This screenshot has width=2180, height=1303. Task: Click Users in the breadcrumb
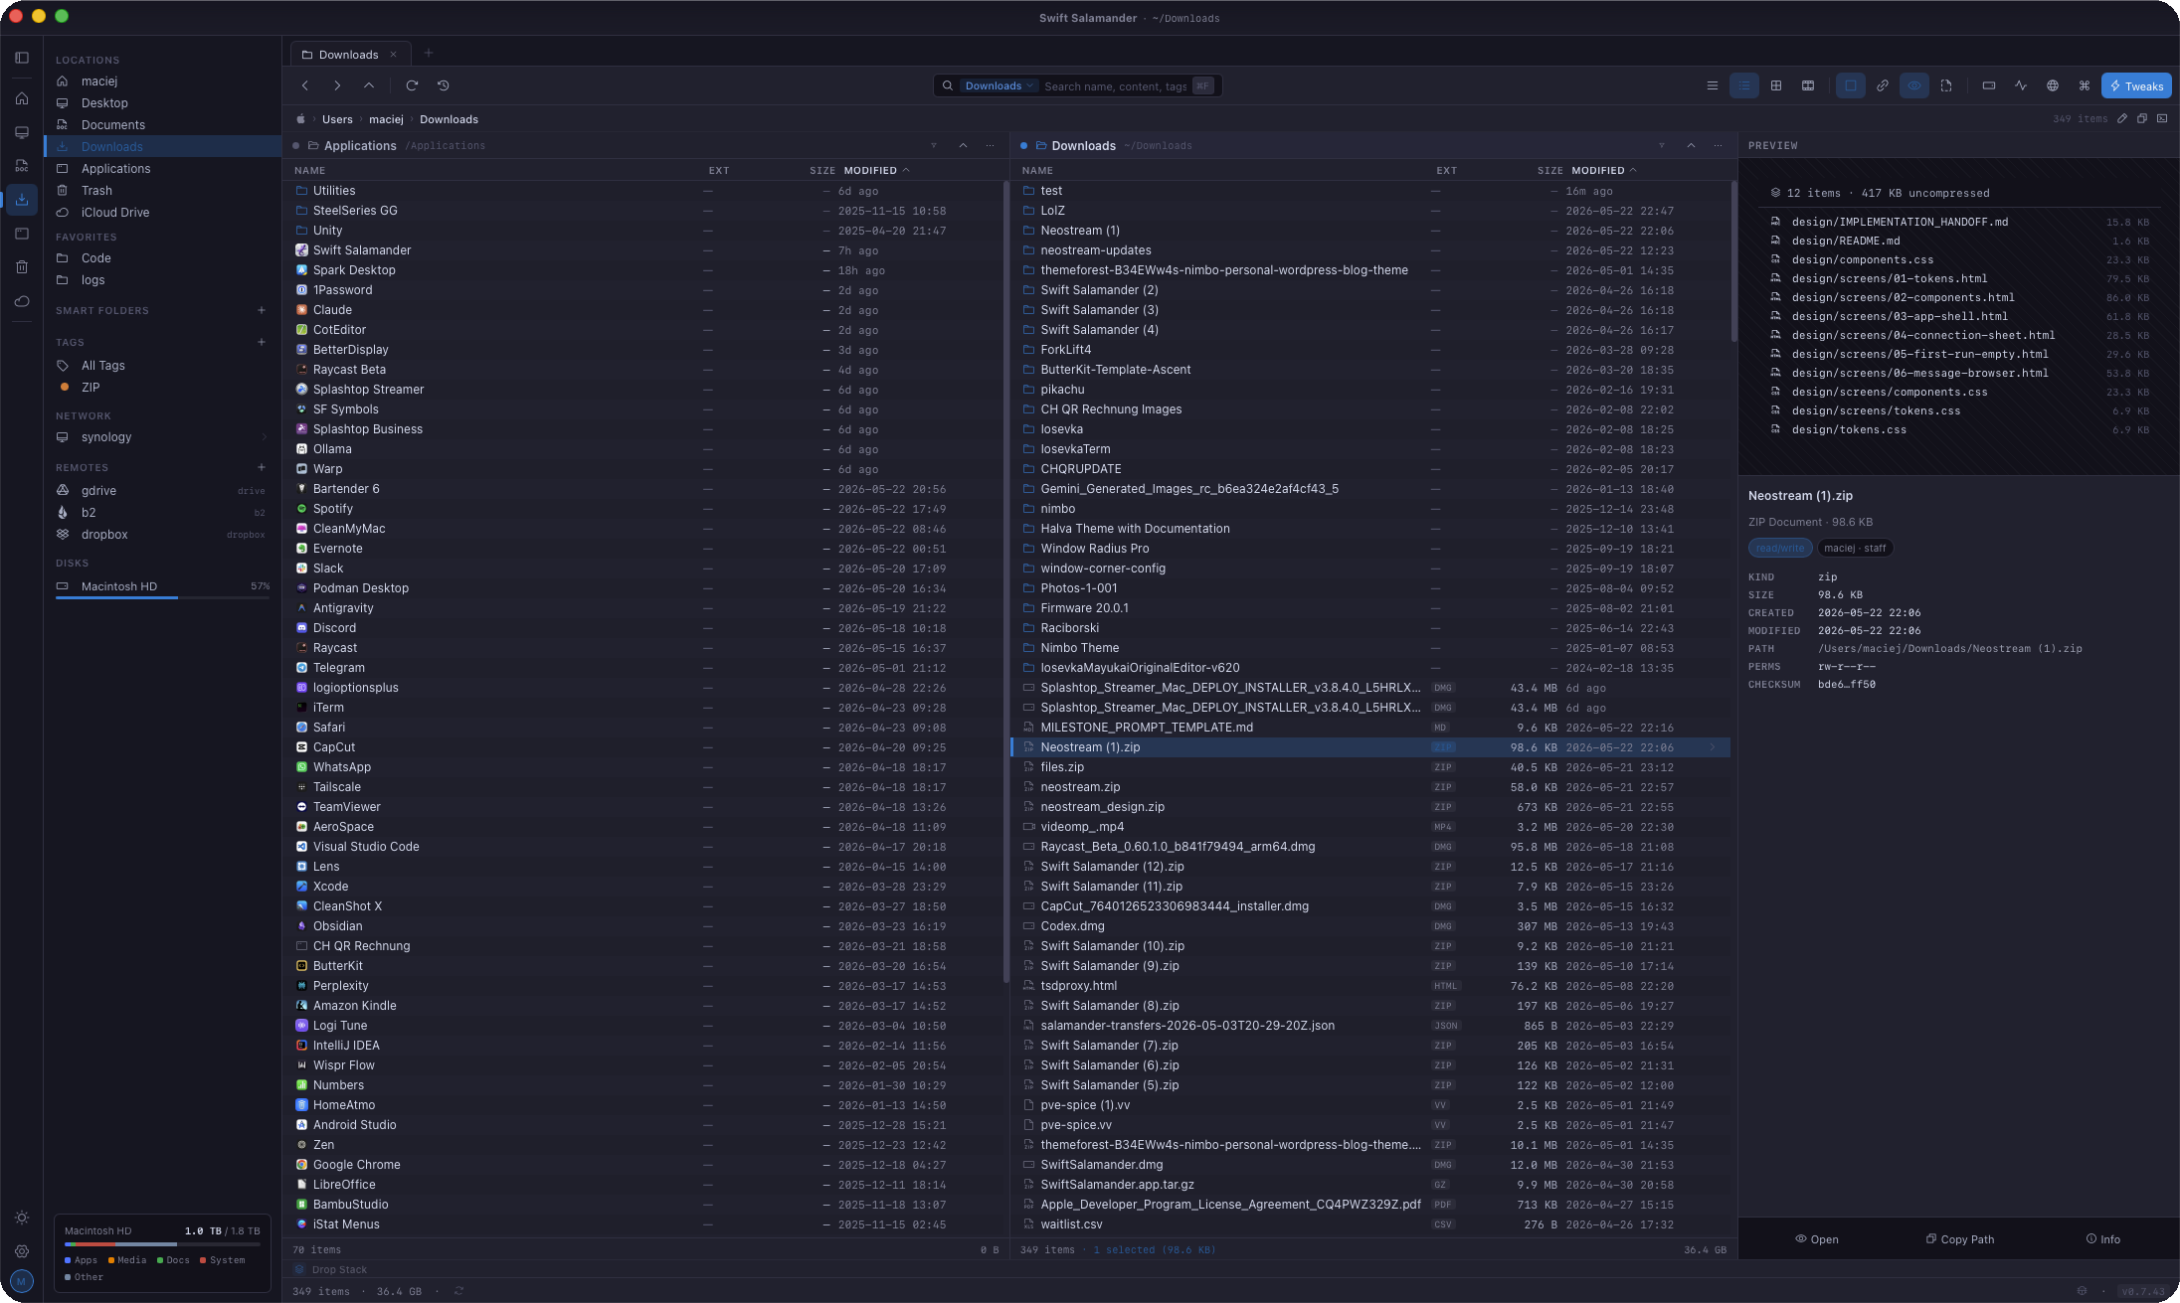337,119
